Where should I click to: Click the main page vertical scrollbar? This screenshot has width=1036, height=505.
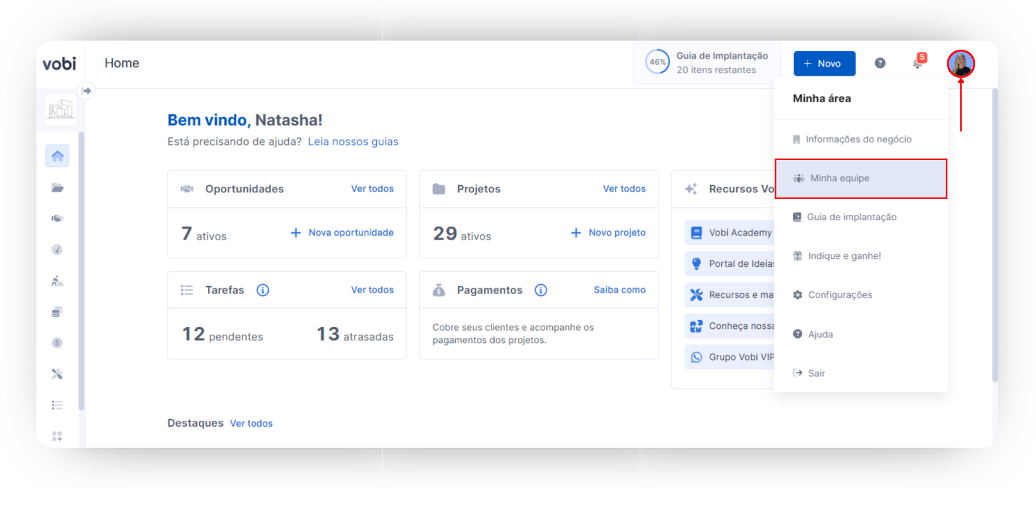(995, 235)
